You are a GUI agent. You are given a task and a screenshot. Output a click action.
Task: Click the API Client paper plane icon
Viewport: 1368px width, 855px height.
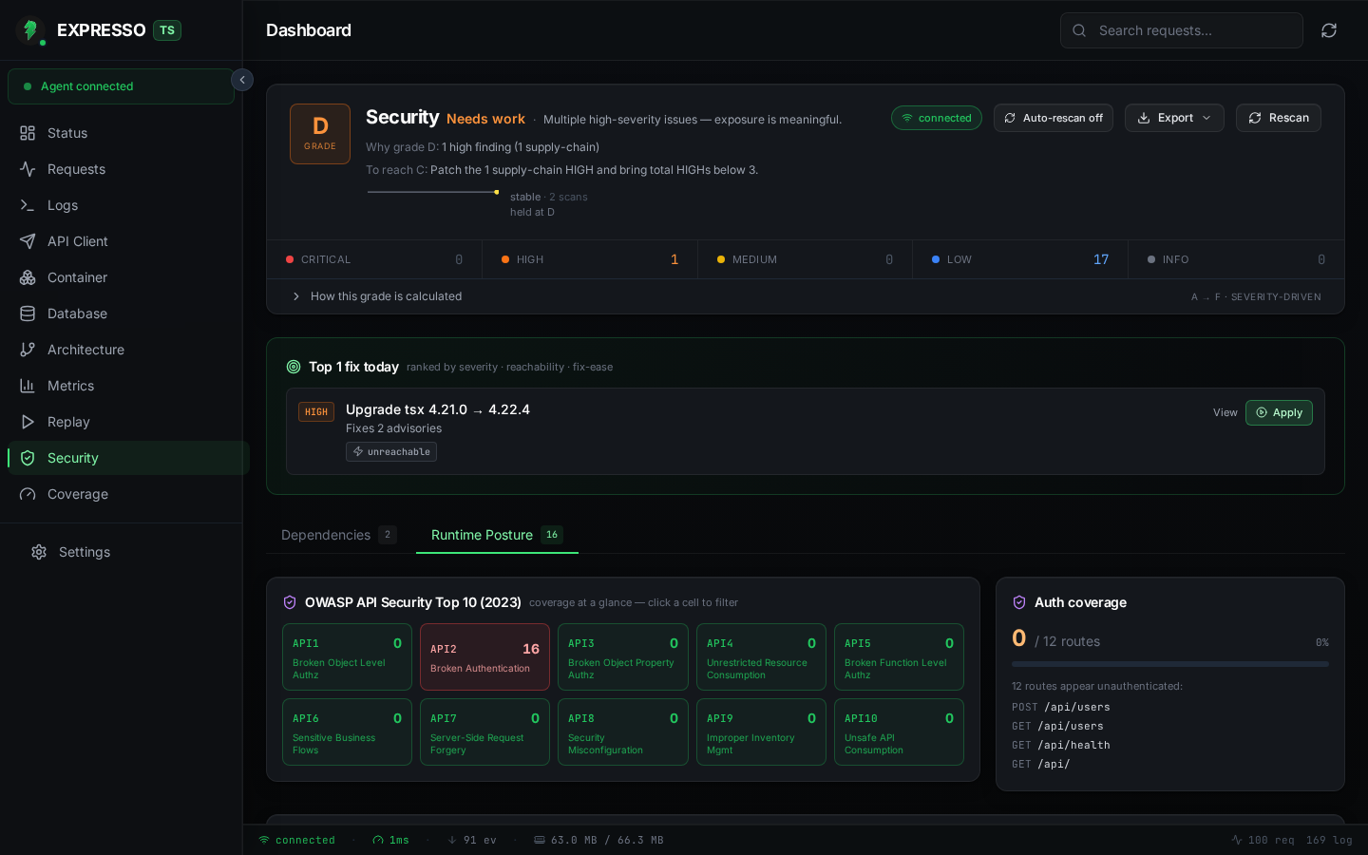coord(28,241)
